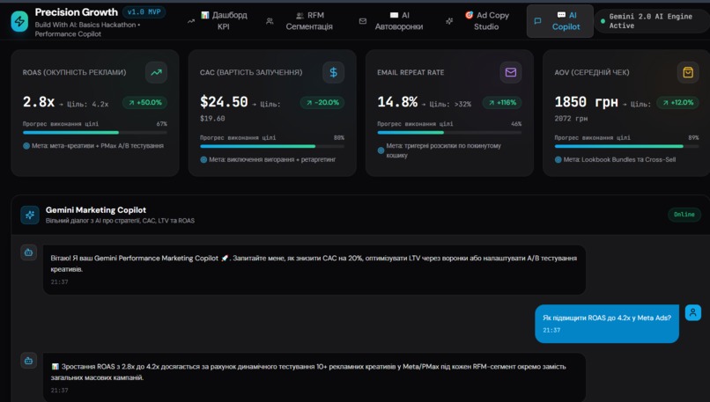The width and height of the screenshot is (710, 402).
Task: Click the Gemini Marketing Copilot heading
Action: [95, 210]
